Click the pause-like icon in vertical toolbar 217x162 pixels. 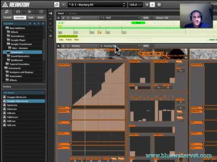click(51, 23)
